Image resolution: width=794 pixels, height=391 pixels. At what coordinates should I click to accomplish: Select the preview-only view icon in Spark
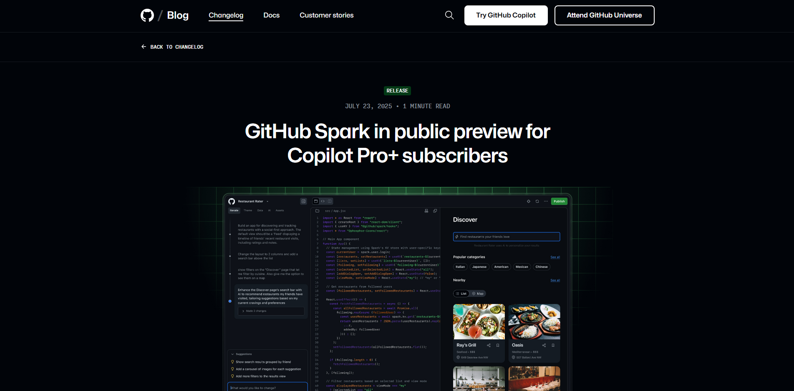pos(316,202)
